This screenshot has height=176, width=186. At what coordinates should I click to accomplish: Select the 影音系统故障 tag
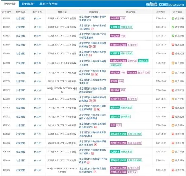[135, 143]
